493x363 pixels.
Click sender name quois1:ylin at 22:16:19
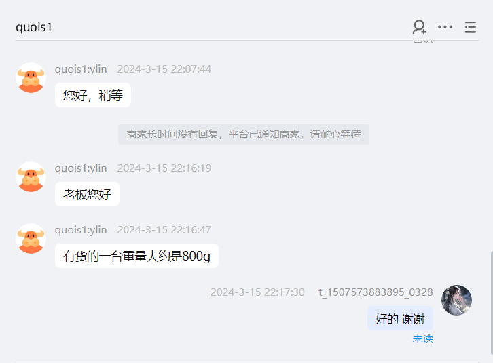coord(81,168)
